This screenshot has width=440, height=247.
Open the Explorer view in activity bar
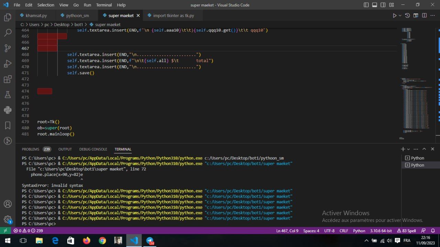[8, 17]
